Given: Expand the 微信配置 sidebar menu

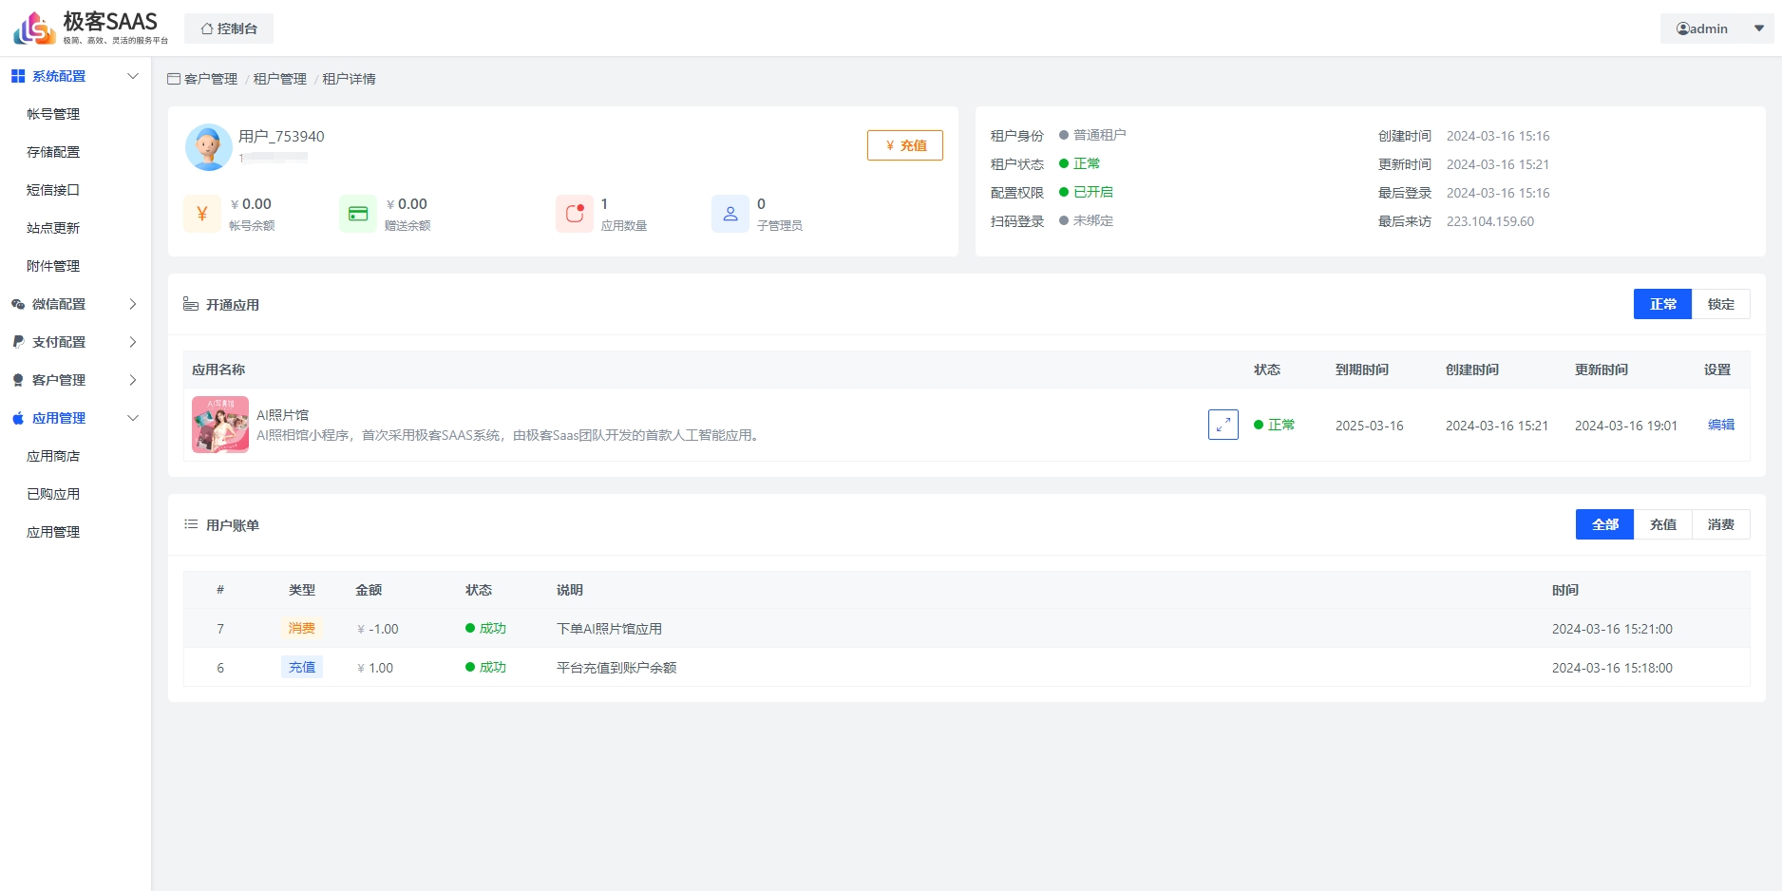Looking at the screenshot, I should click(x=74, y=304).
